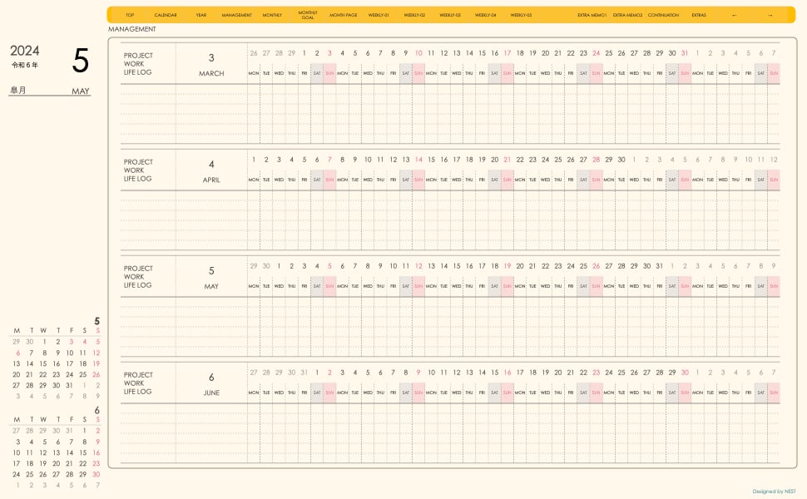Click day 28 in the APRIL tracker header
This screenshot has height=499, width=807.
(596, 160)
